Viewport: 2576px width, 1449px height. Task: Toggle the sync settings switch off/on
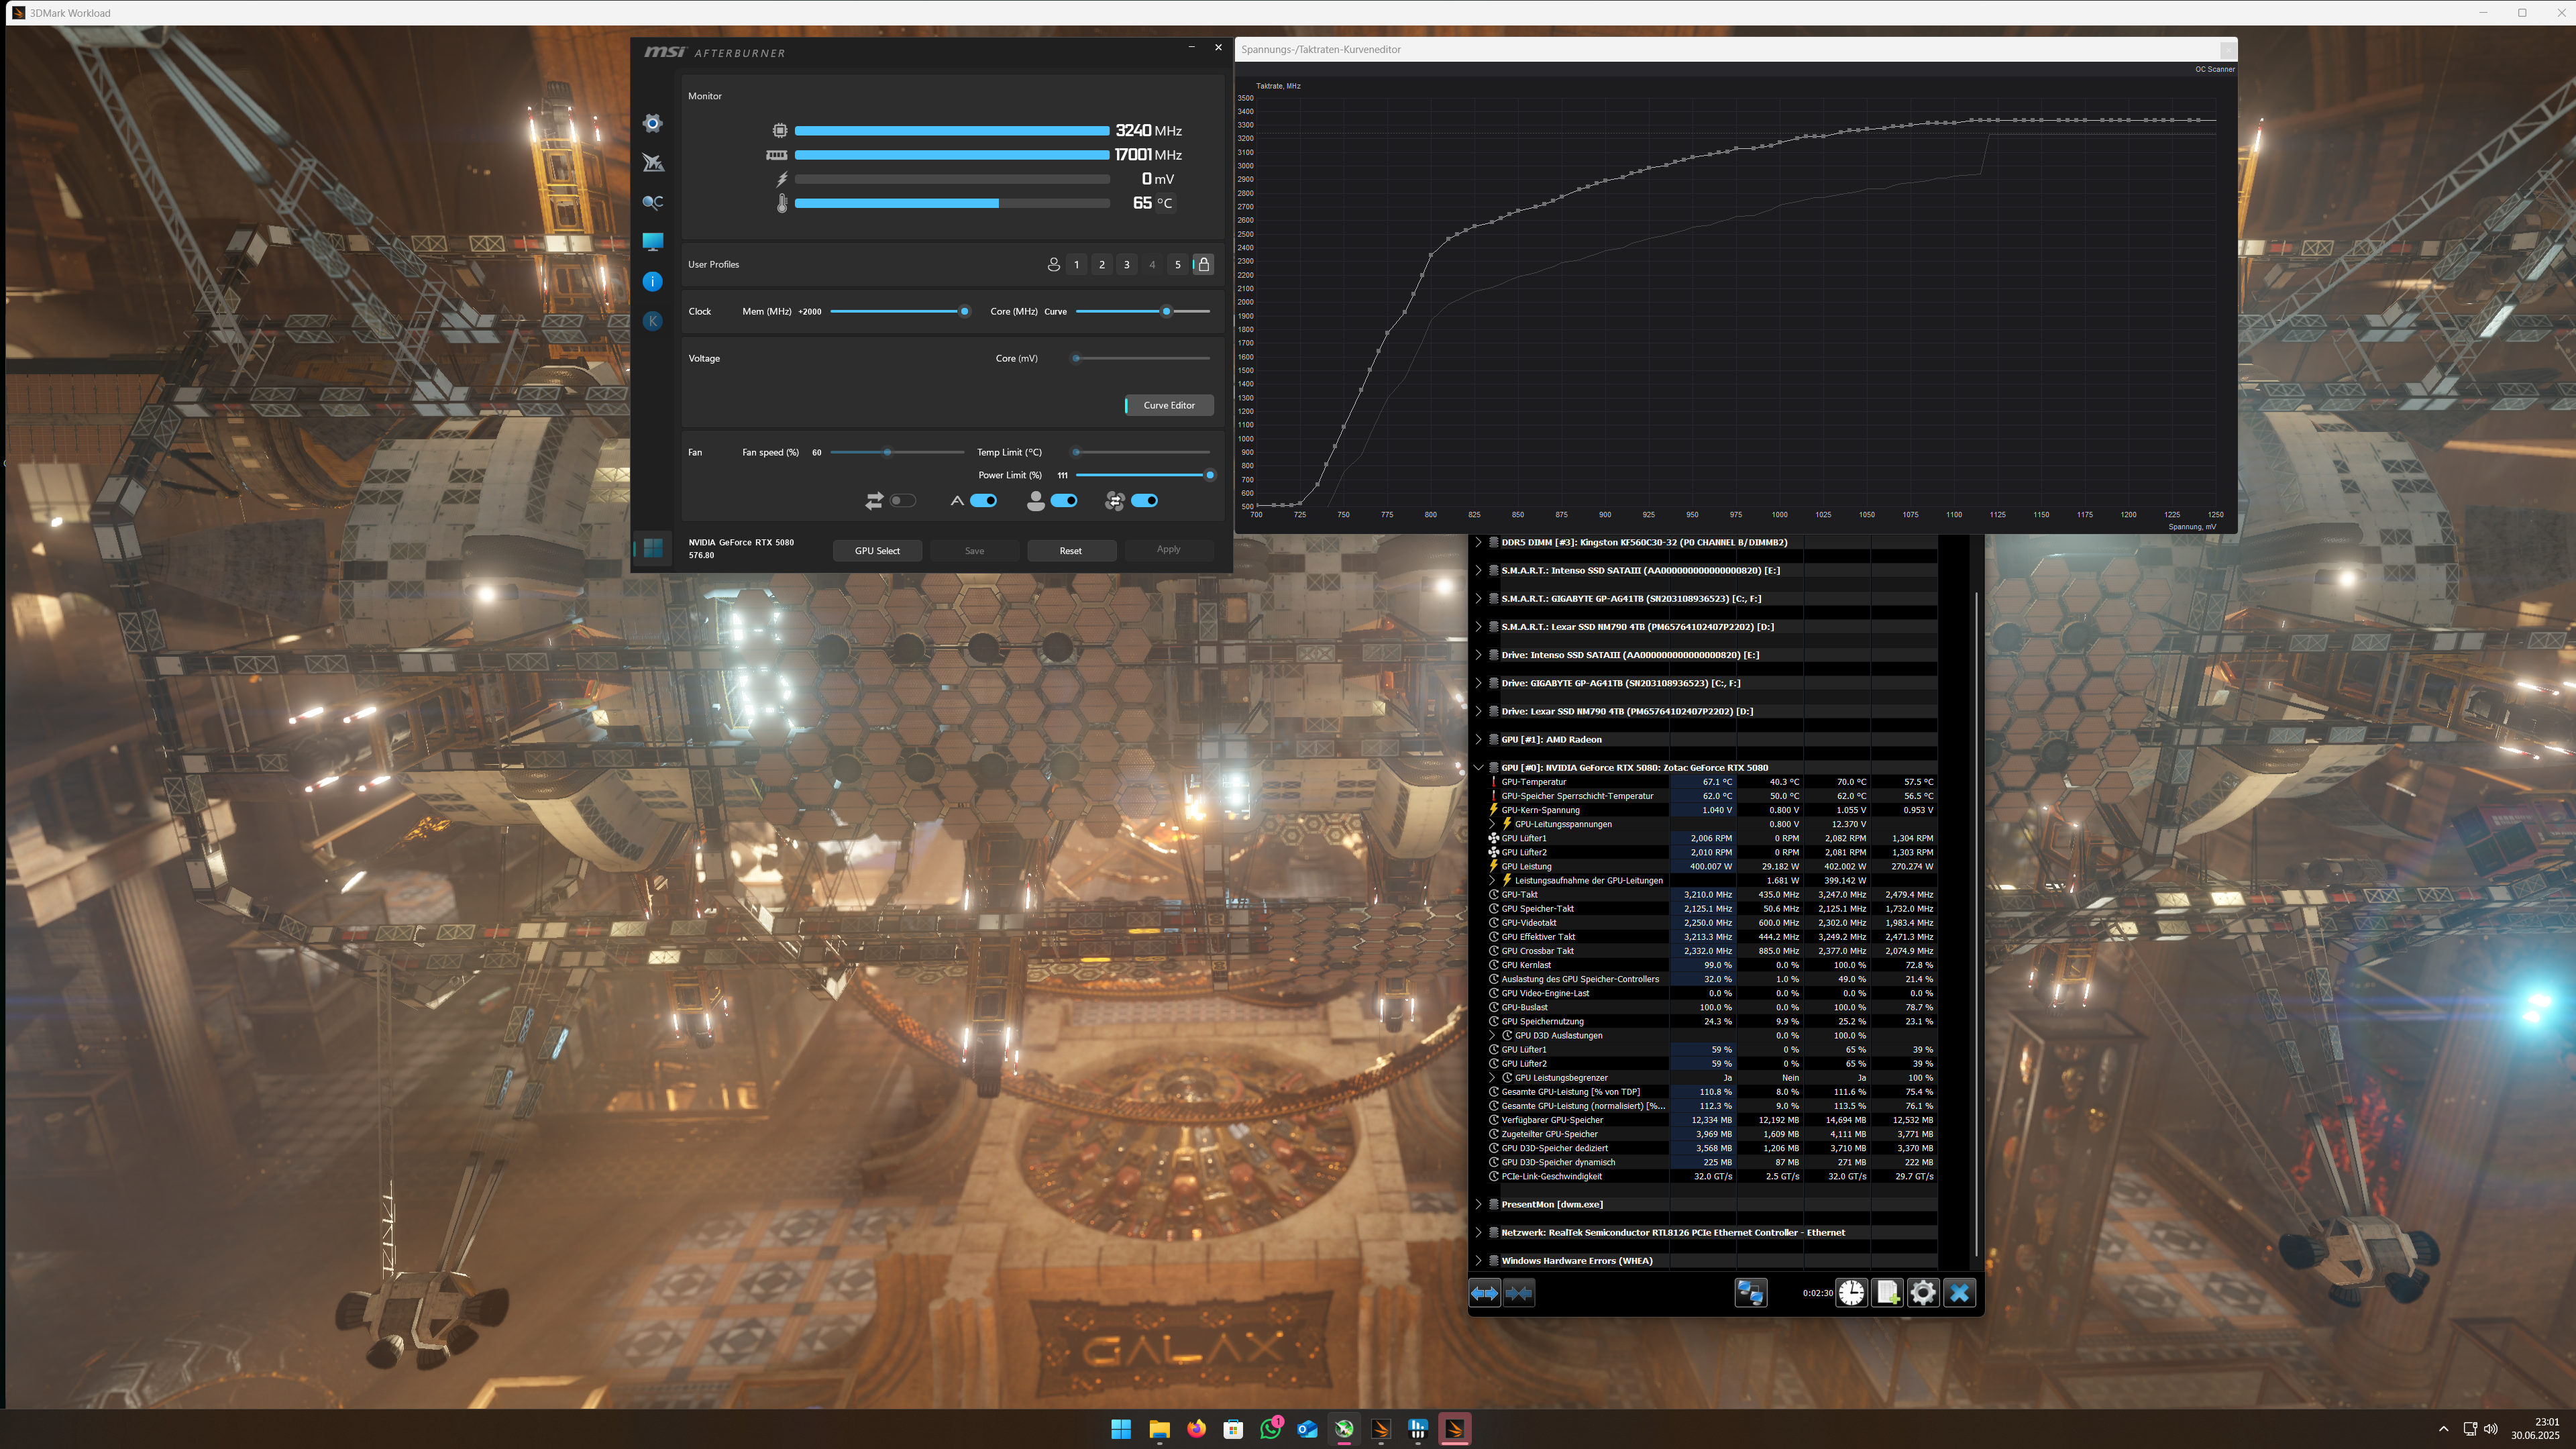902,501
